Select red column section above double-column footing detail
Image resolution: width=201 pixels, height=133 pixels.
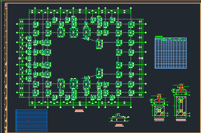(181, 88)
